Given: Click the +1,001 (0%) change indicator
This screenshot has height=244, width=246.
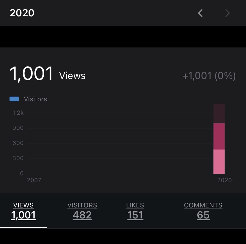Looking at the screenshot, I should 209,76.
